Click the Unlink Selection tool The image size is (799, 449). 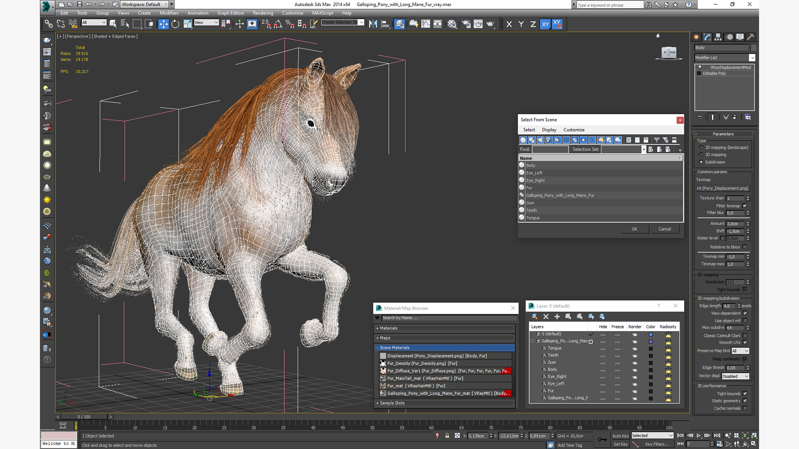tap(61, 24)
